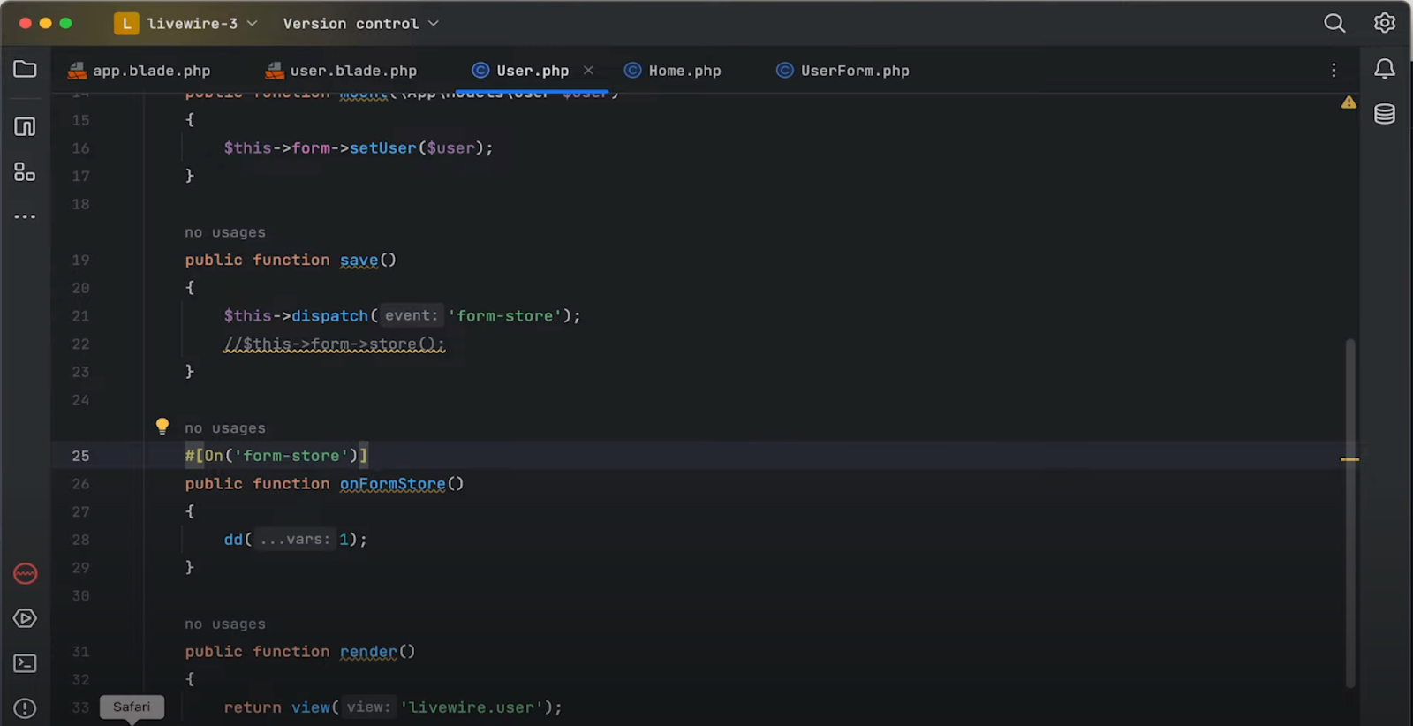Click the lightbulb quick-fix icon
The height and width of the screenshot is (726, 1413).
pyautogui.click(x=162, y=427)
